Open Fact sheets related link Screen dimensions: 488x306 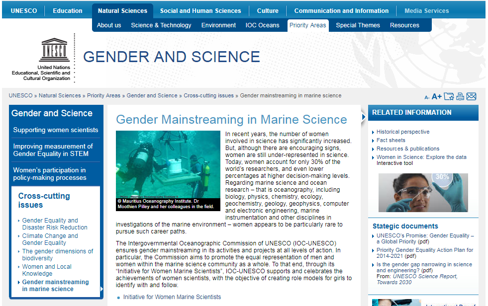391,140
